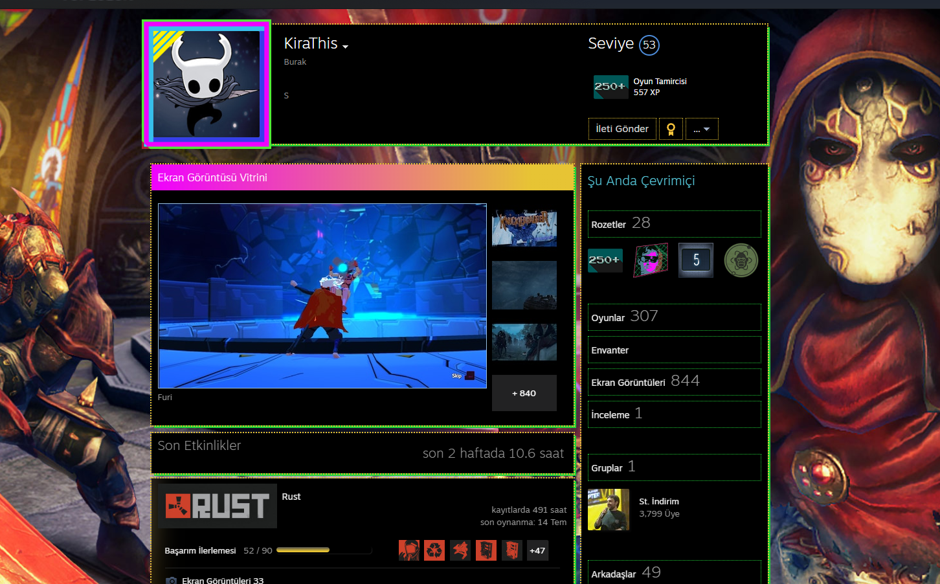Show the +47 more Rust achievements
940x584 pixels.
537,550
